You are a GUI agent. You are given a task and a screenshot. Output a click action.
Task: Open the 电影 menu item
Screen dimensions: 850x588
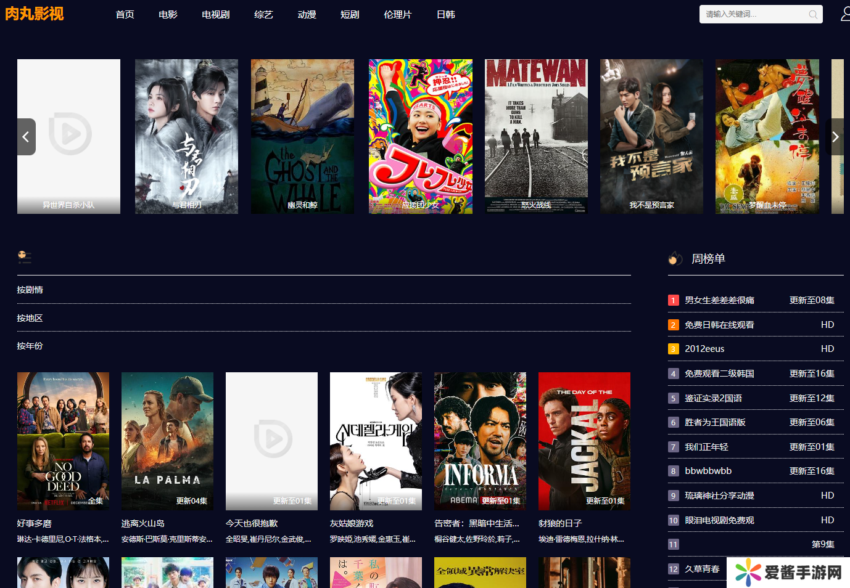pyautogui.click(x=168, y=14)
